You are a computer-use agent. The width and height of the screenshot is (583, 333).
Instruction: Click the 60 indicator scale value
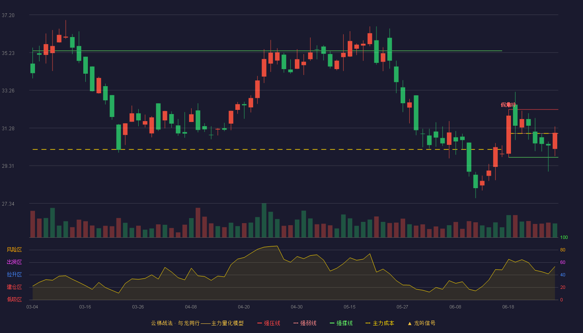click(563, 263)
